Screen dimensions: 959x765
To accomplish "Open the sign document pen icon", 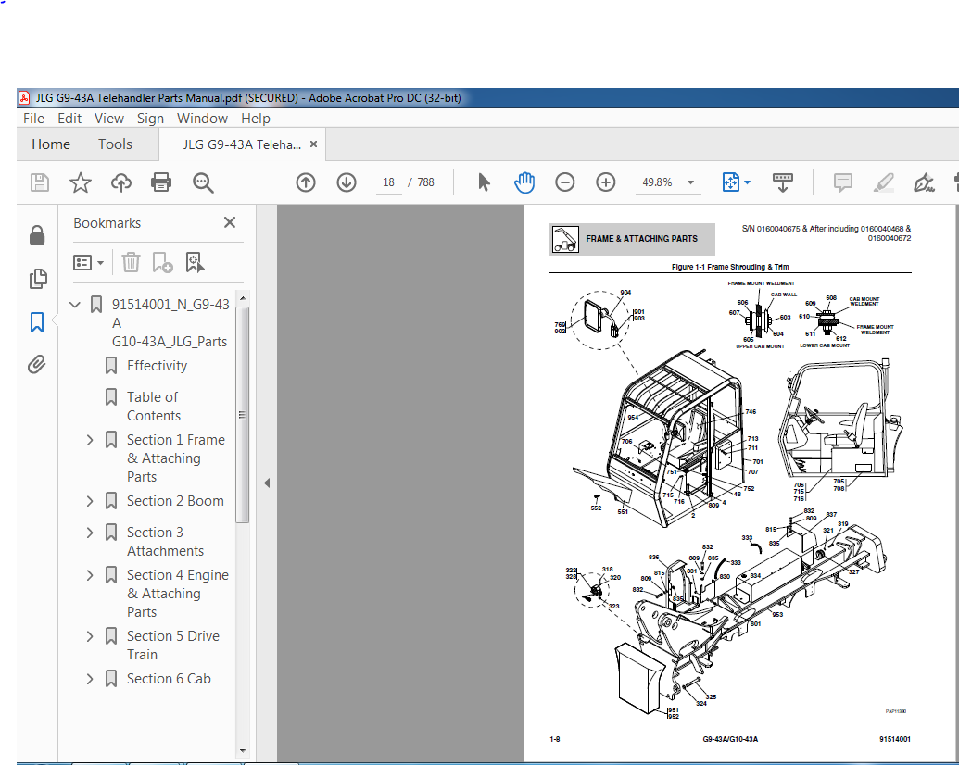I will (924, 182).
